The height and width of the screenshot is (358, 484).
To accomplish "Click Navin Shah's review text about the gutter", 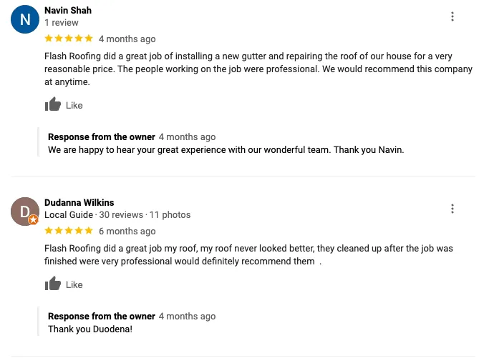I will (x=258, y=69).
